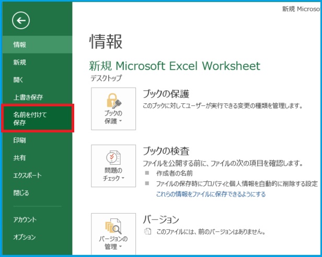This screenshot has width=322, height=257.
Task: Expand the バージョンの管理 dropdown arrow
Action: coord(120,247)
